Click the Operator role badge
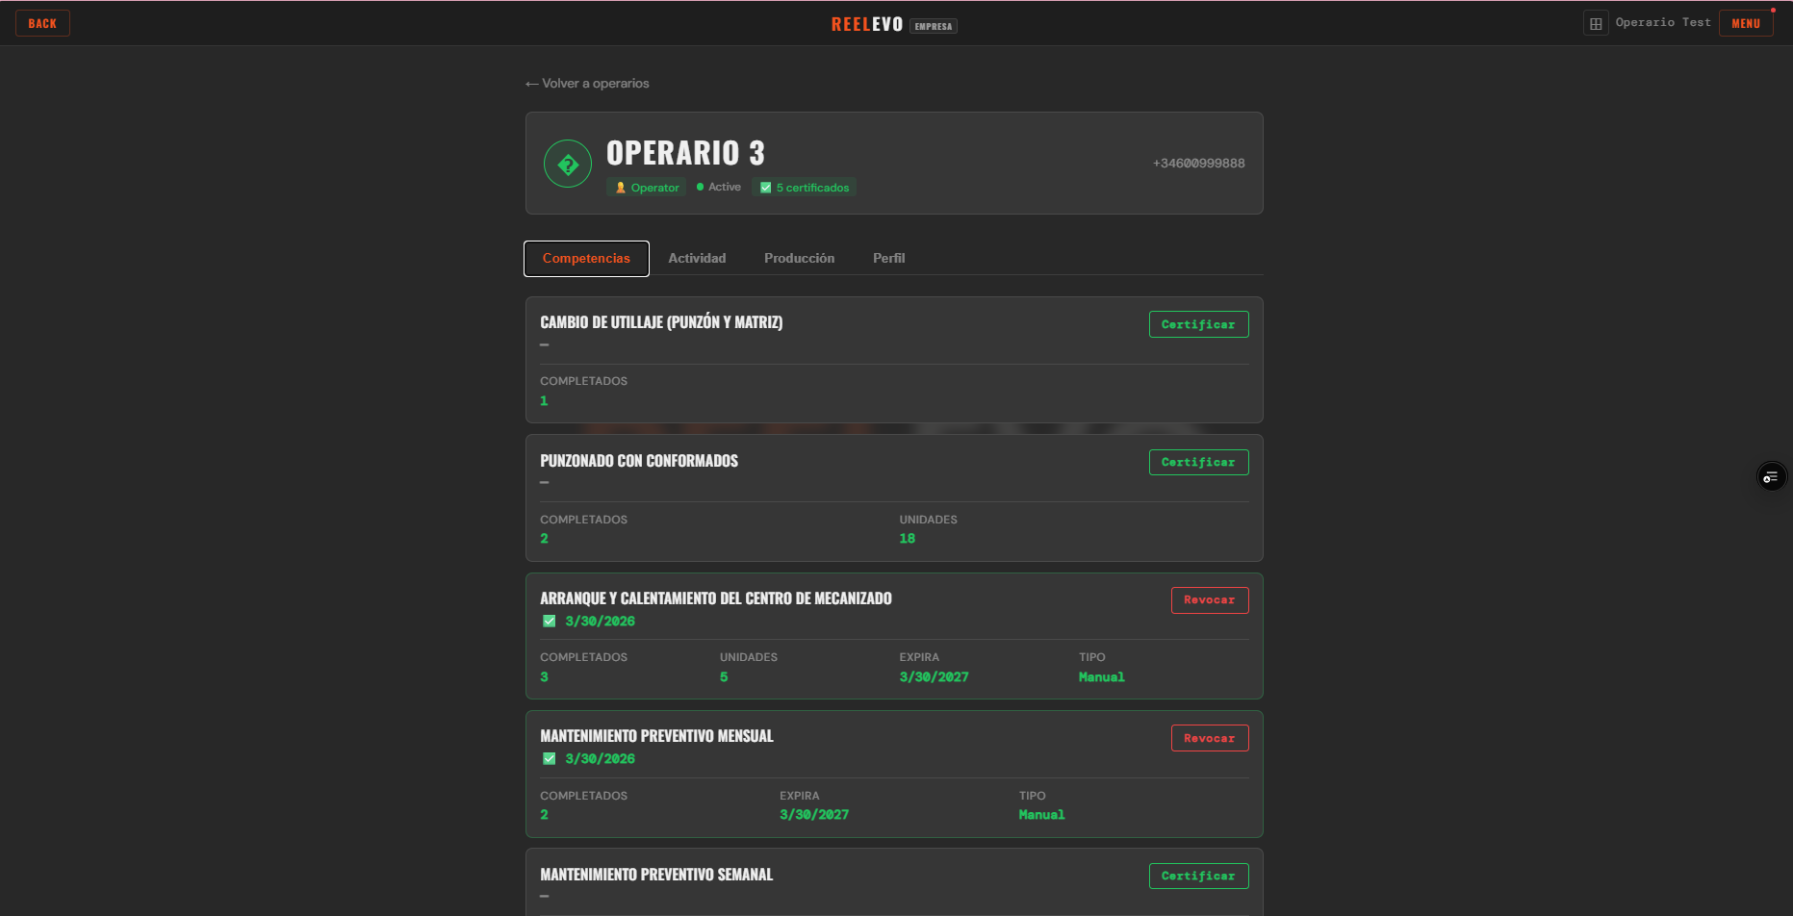The image size is (1793, 916). tap(646, 187)
